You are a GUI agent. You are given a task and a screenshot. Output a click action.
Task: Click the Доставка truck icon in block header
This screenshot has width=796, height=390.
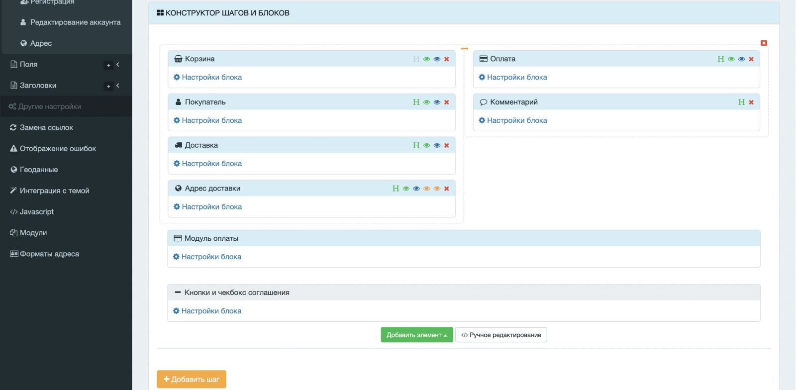(178, 145)
